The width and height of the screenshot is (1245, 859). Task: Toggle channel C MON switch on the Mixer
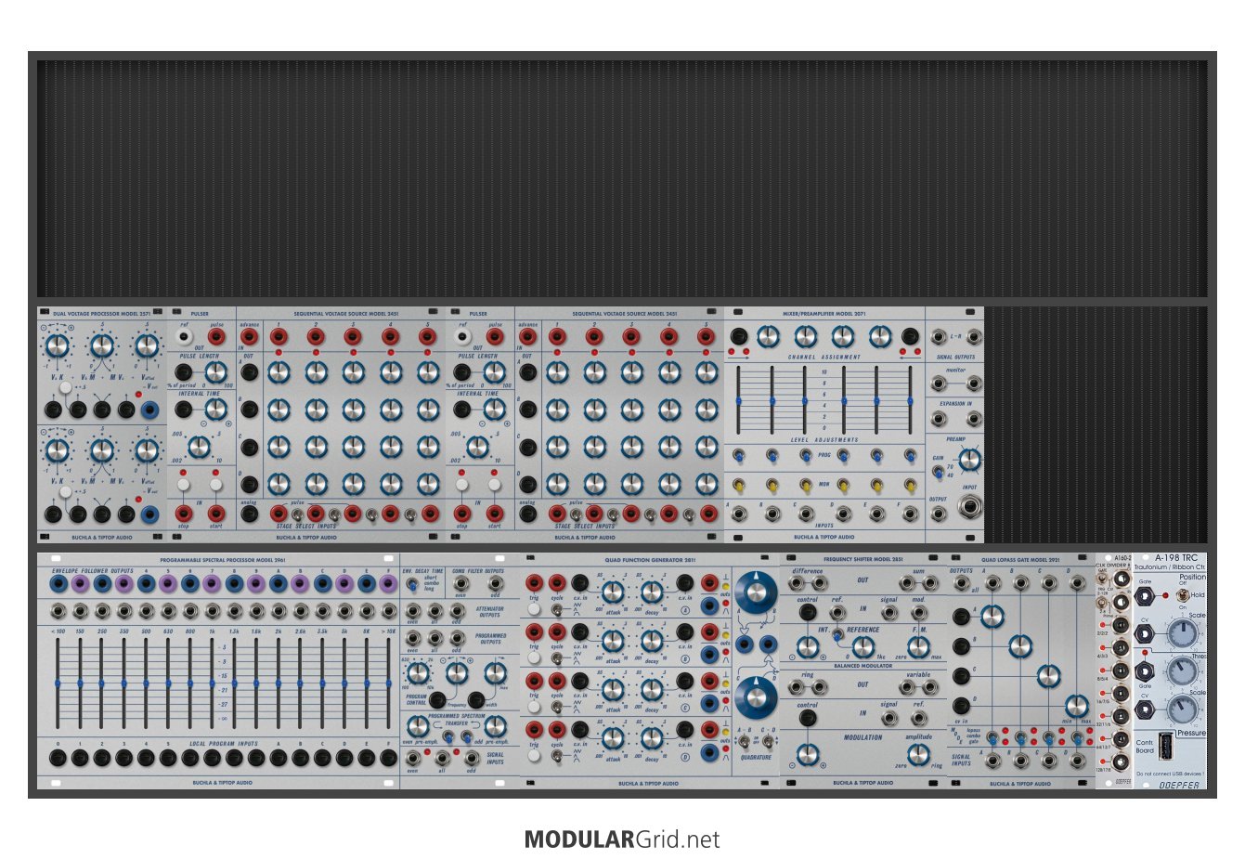click(807, 484)
